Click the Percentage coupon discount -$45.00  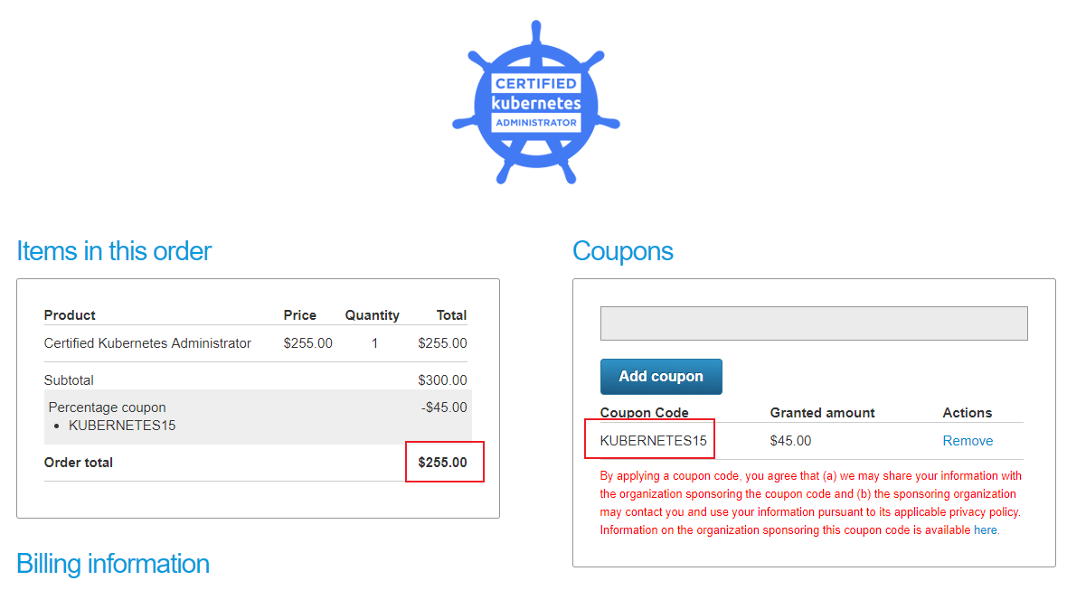(x=444, y=407)
